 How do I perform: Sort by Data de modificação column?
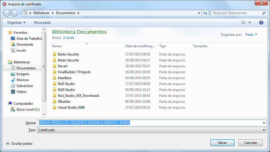click(140, 46)
